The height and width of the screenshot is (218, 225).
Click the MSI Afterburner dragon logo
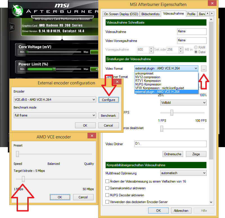coord(17,10)
